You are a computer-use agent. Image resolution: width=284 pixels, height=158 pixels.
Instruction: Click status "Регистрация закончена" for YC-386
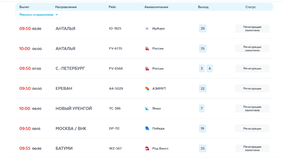pos(252,109)
